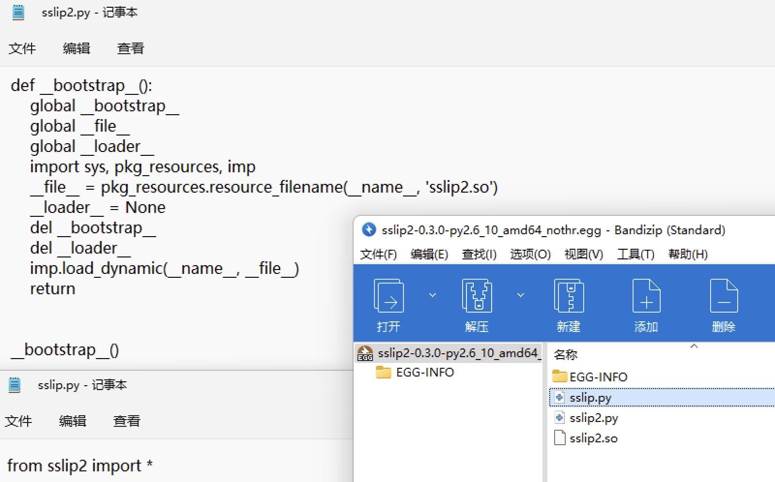Screen dimensions: 775x482
Task: Open 编辑 menu in sslip2.py Notepad
Action: 77,48
